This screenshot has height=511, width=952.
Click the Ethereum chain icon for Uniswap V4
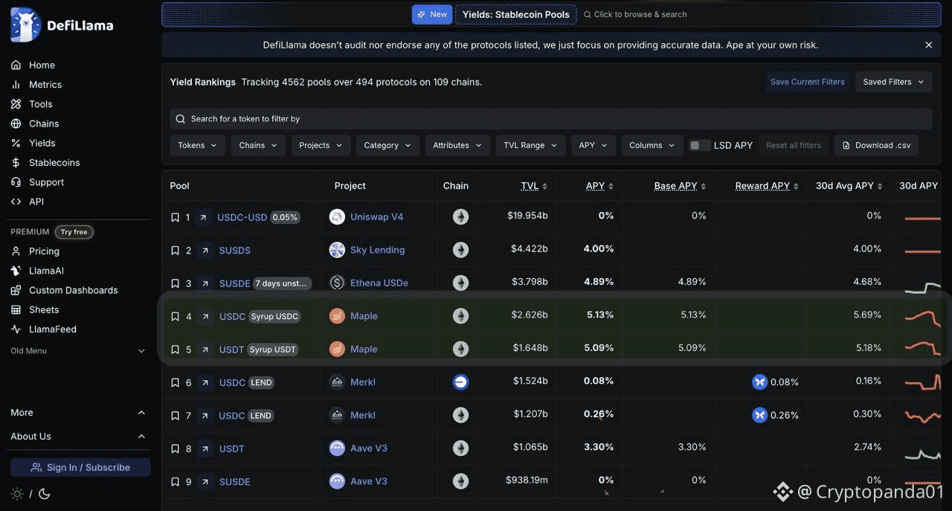coord(461,217)
